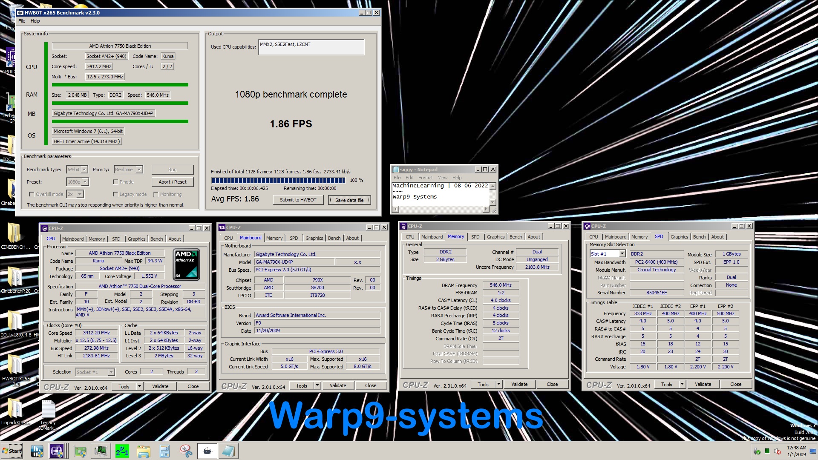Click Notepad horizontal scrollbar right arrow
818x460 pixels.
[486, 209]
